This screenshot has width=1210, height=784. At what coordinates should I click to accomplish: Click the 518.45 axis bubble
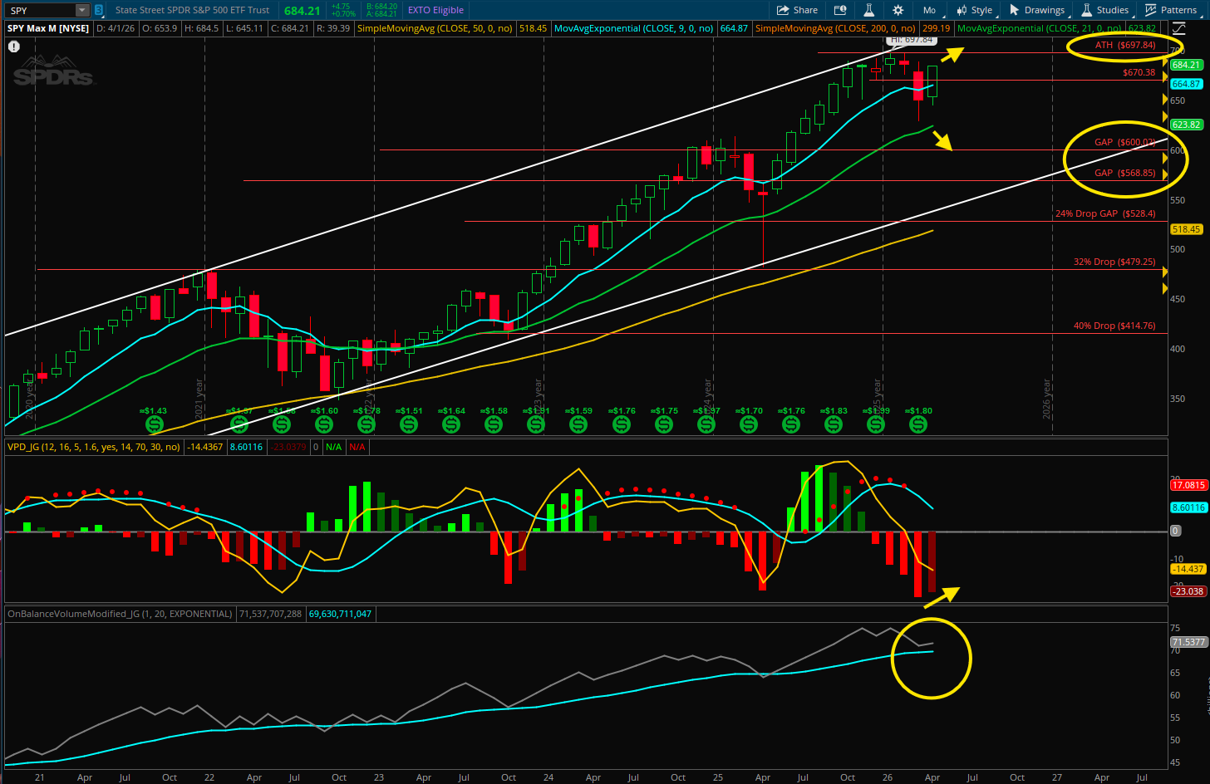point(1186,229)
